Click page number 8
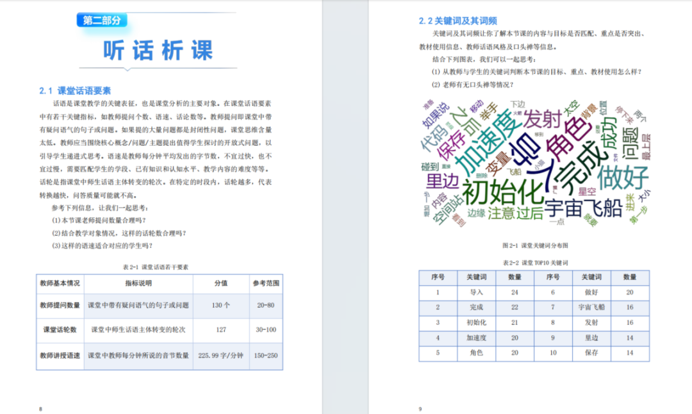The width and height of the screenshot is (692, 414). click(40, 409)
